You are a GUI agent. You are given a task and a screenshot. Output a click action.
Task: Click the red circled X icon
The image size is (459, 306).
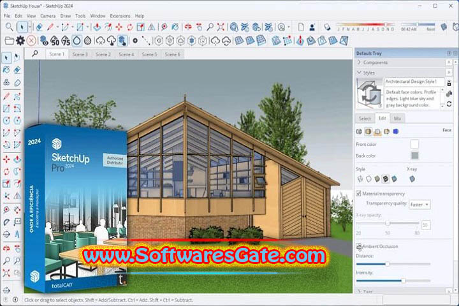[31, 40]
